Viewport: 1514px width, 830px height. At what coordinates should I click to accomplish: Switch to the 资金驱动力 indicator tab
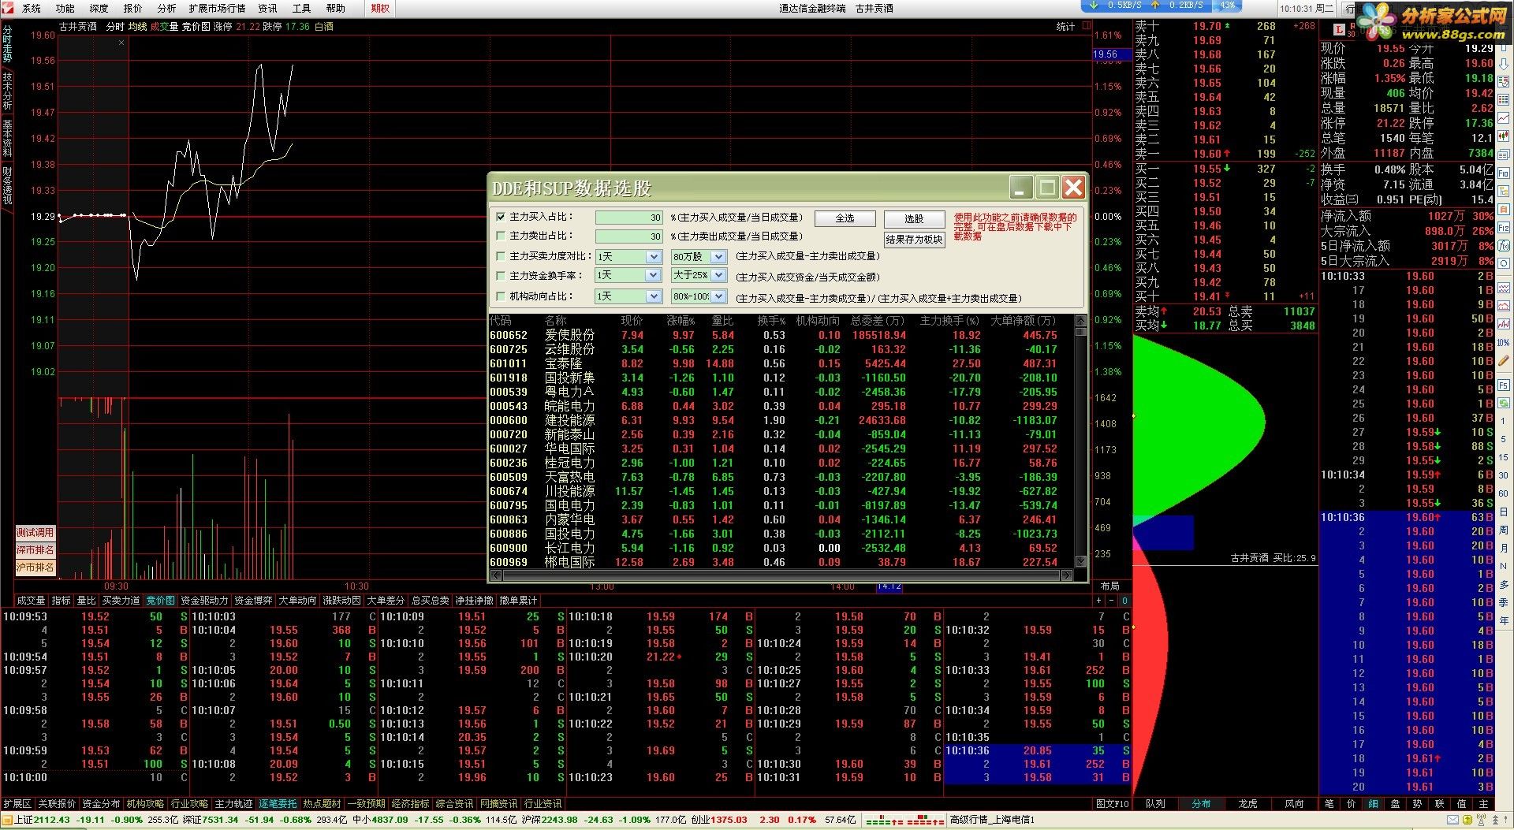coord(204,601)
